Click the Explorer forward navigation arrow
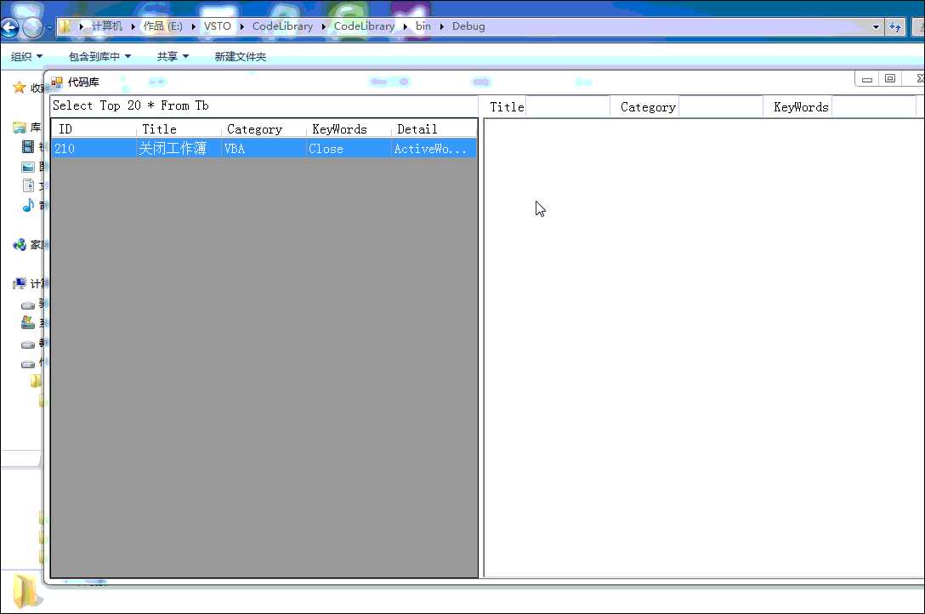The image size is (925, 614). coord(31,27)
